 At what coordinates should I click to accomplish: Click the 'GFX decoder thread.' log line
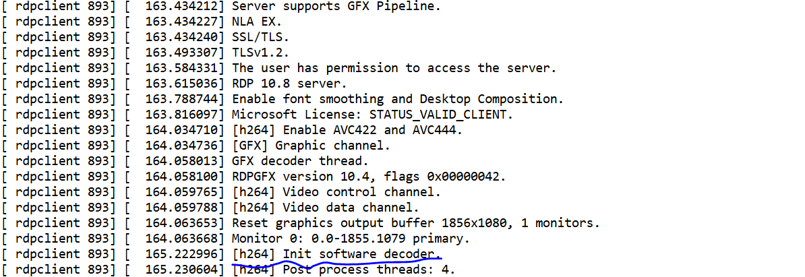[300, 161]
